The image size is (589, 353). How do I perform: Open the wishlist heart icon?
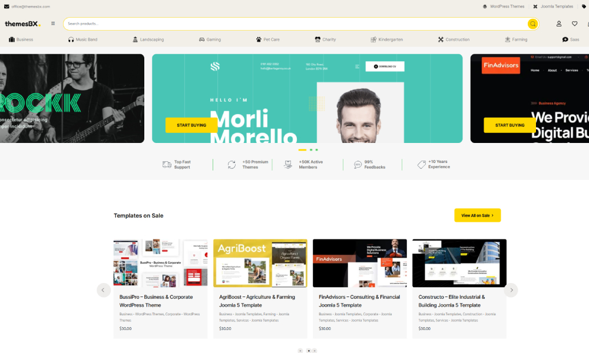click(574, 24)
